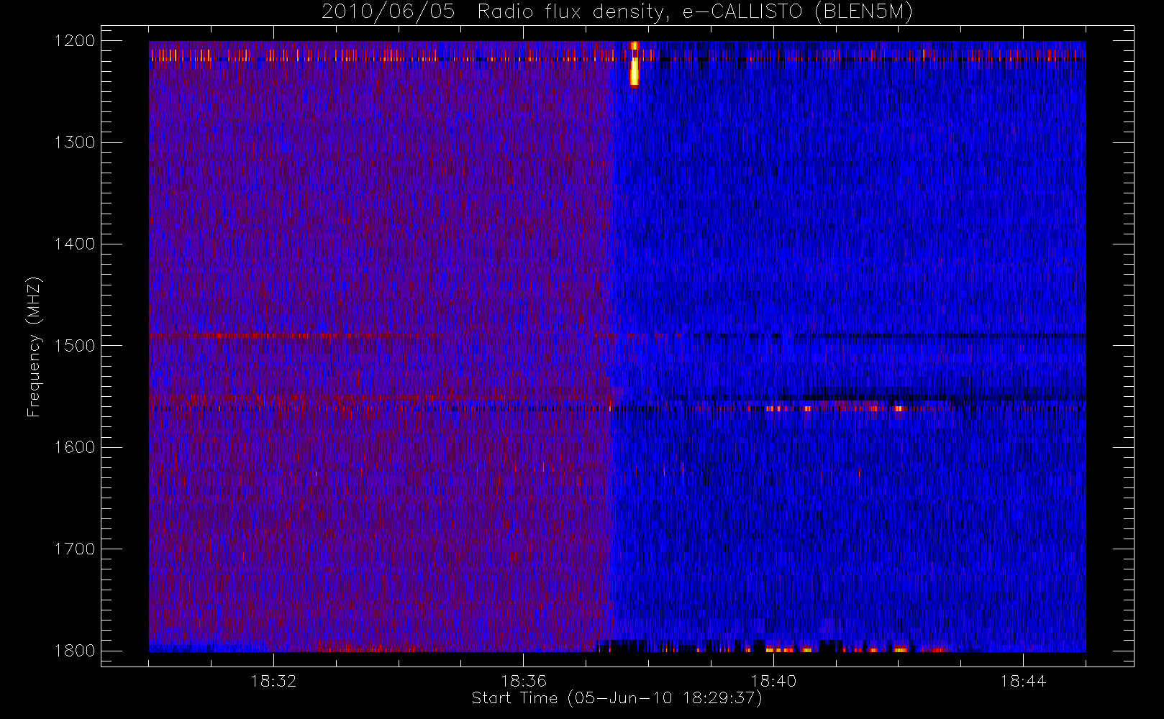Select the 1700 frequency tick label
The width and height of the screenshot is (1164, 719).
(75, 549)
